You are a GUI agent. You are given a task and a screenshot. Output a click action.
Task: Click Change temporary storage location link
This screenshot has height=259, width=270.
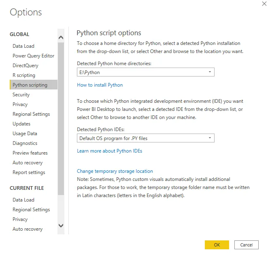[x=115, y=171]
